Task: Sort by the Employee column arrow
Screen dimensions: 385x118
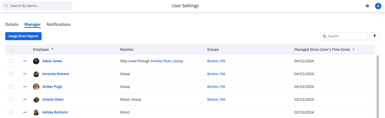Action: pyautogui.click(x=52, y=49)
